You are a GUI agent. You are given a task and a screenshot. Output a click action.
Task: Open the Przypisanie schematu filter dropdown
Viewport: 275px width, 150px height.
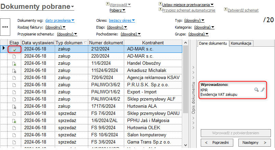pyautogui.click(x=67, y=34)
